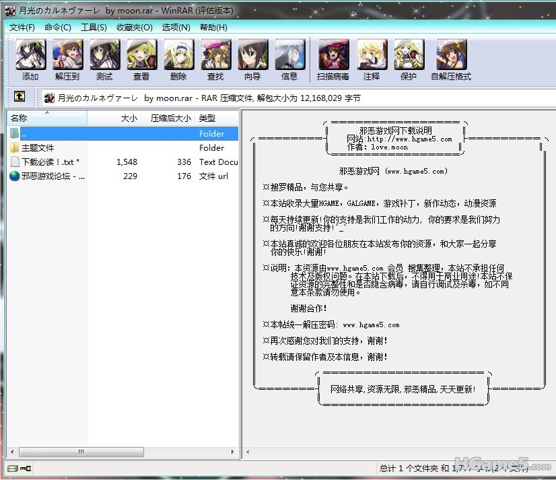Open the 工具(S) menu
Image resolution: width=556 pixels, height=480 pixels.
tap(94, 28)
